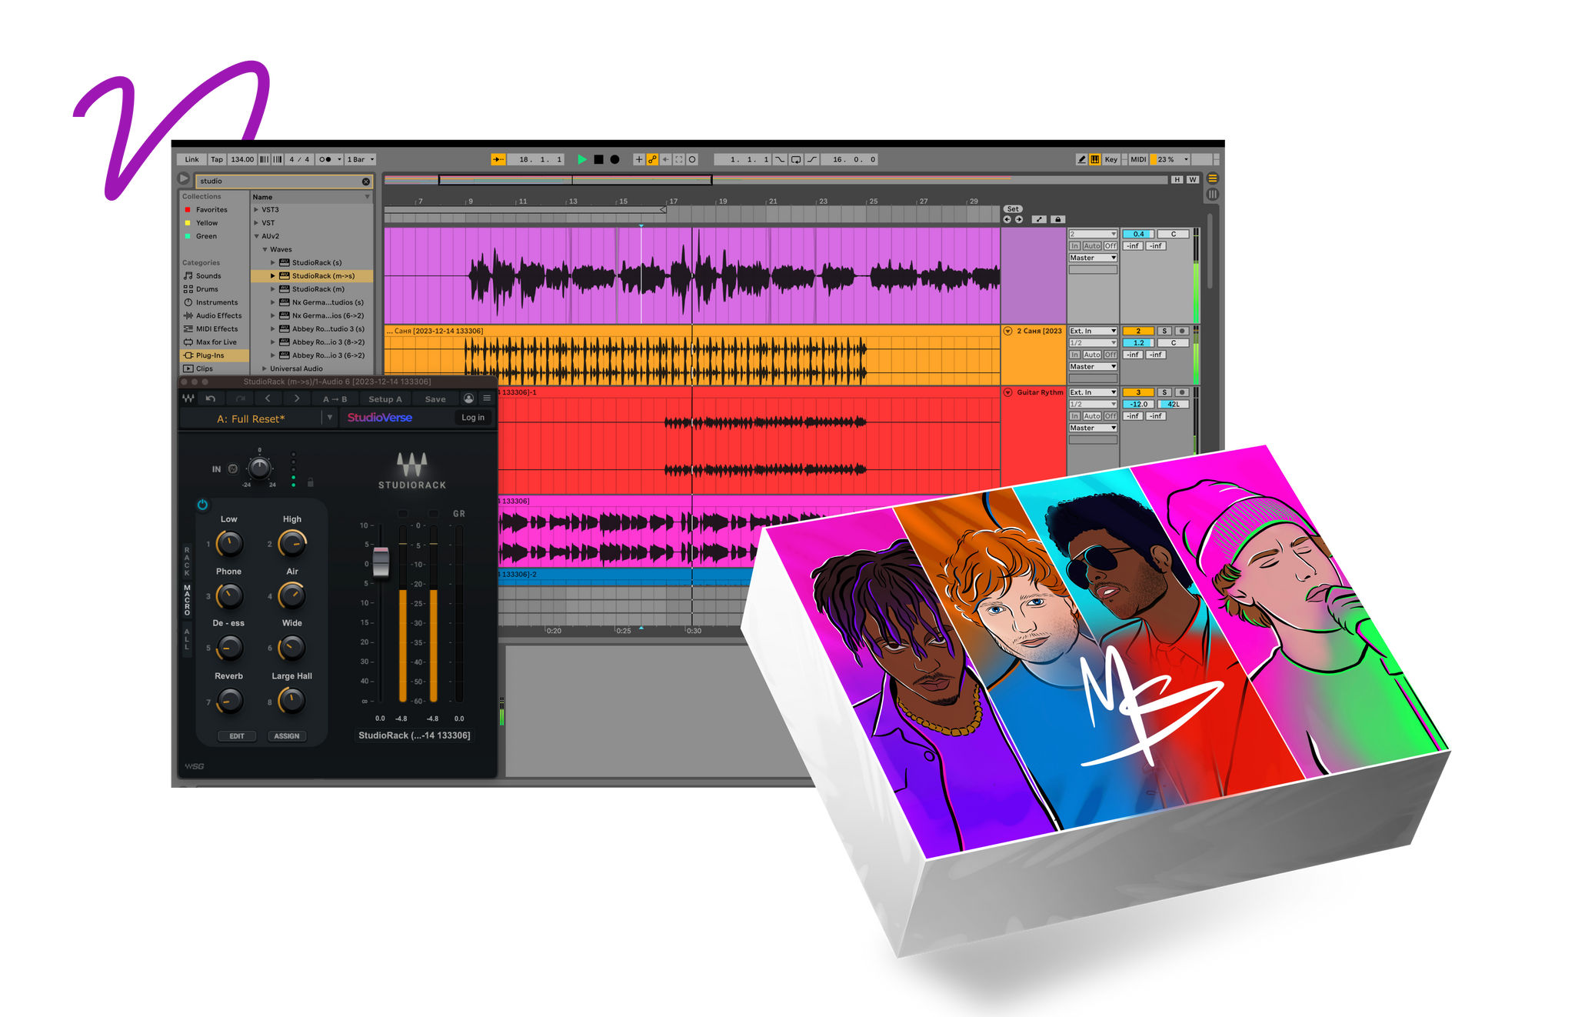
Task: Open the 1 Bar quantization dropdown
Action: click(x=360, y=159)
